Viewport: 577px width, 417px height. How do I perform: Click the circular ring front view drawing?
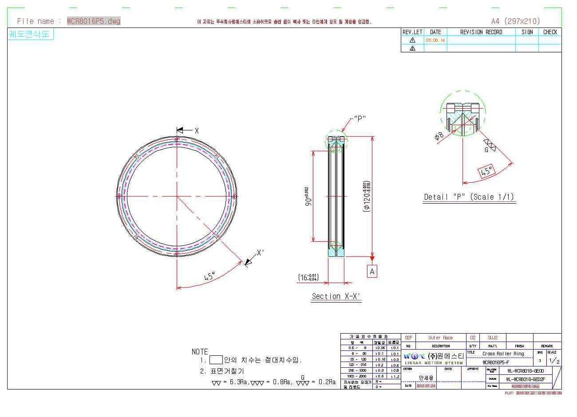coord(177,197)
